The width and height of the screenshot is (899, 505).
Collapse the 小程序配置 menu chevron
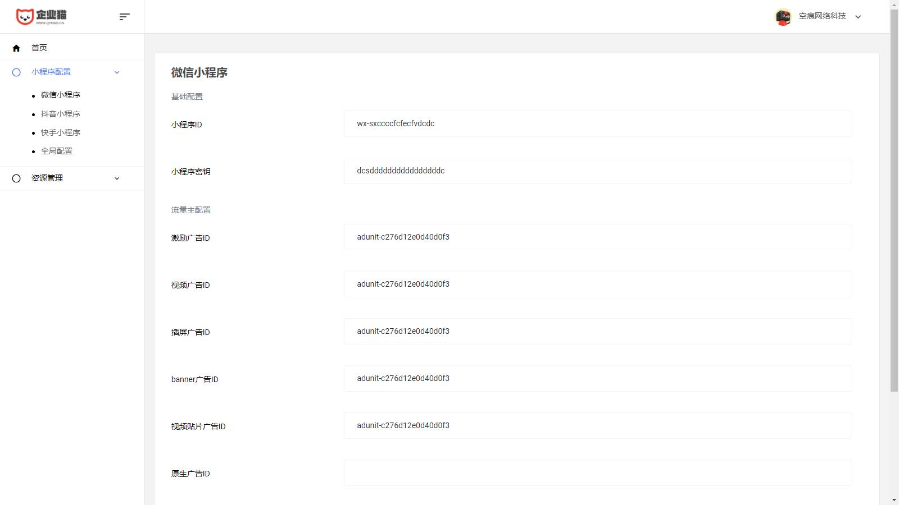pyautogui.click(x=117, y=72)
